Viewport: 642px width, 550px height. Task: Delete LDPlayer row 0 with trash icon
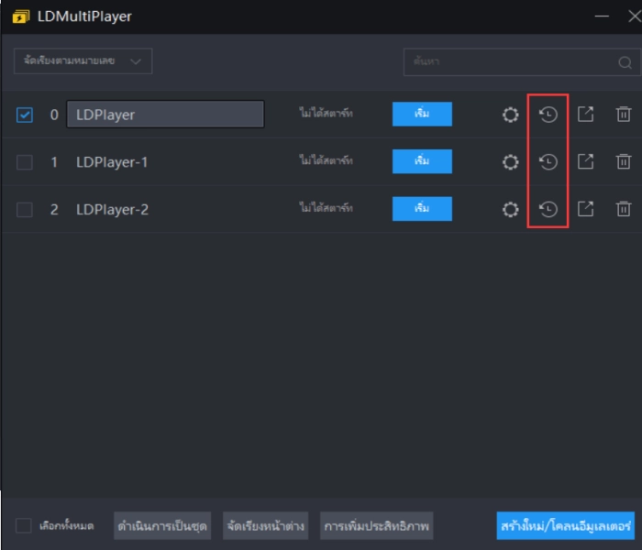[x=623, y=115]
